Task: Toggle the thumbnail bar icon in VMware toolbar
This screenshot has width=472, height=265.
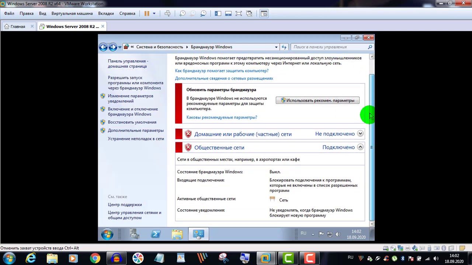Action: click(x=228, y=13)
